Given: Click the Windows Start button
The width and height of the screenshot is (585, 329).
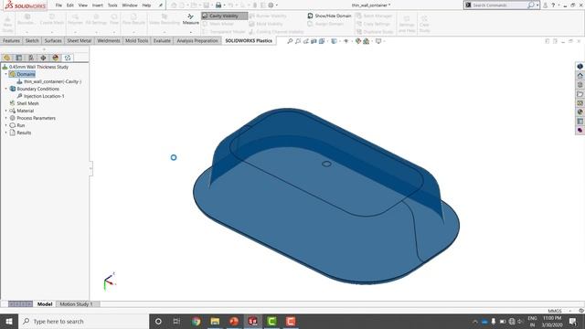Looking at the screenshot, I should (x=9, y=321).
